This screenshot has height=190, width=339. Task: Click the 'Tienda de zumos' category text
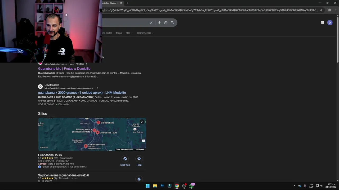[68, 178]
